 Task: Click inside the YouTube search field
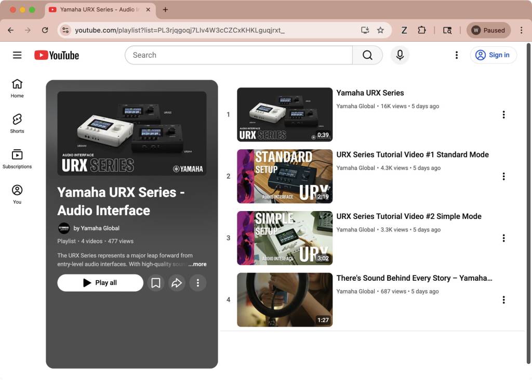239,55
